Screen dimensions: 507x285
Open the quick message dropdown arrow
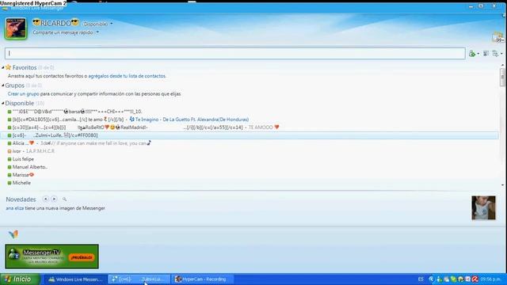(x=97, y=32)
